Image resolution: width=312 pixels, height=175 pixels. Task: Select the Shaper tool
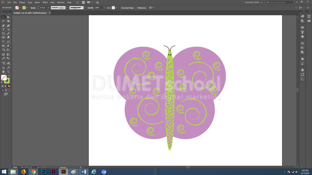coord(3,37)
